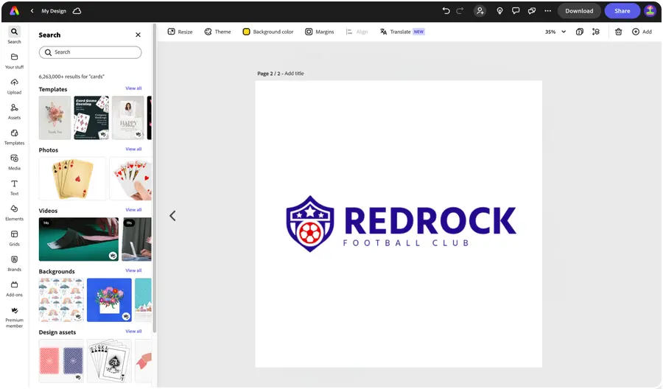Screen dimensions: 663x389
Task: Open the comments icon in top bar
Action: point(516,11)
